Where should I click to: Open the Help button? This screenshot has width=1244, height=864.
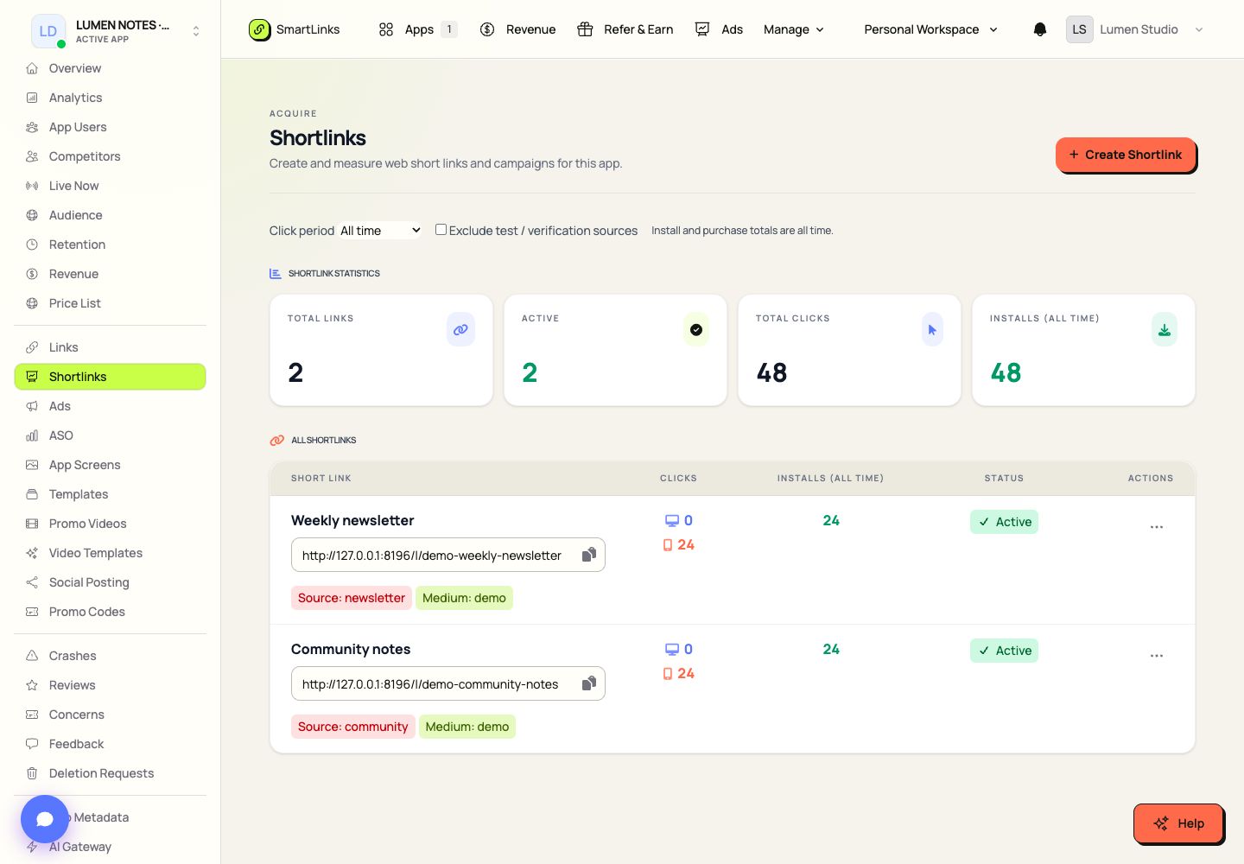point(1178,823)
